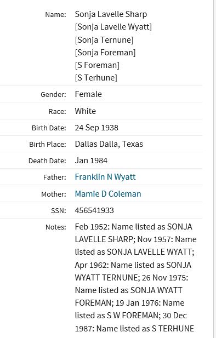Click the birth date 24 Sep 1938
Screen dimensions: 216x338
[96, 128]
